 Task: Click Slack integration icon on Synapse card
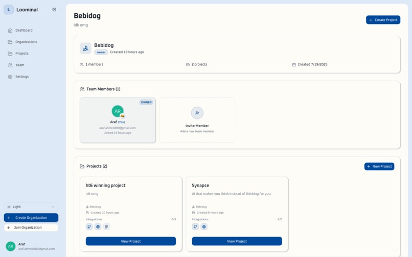point(204,227)
